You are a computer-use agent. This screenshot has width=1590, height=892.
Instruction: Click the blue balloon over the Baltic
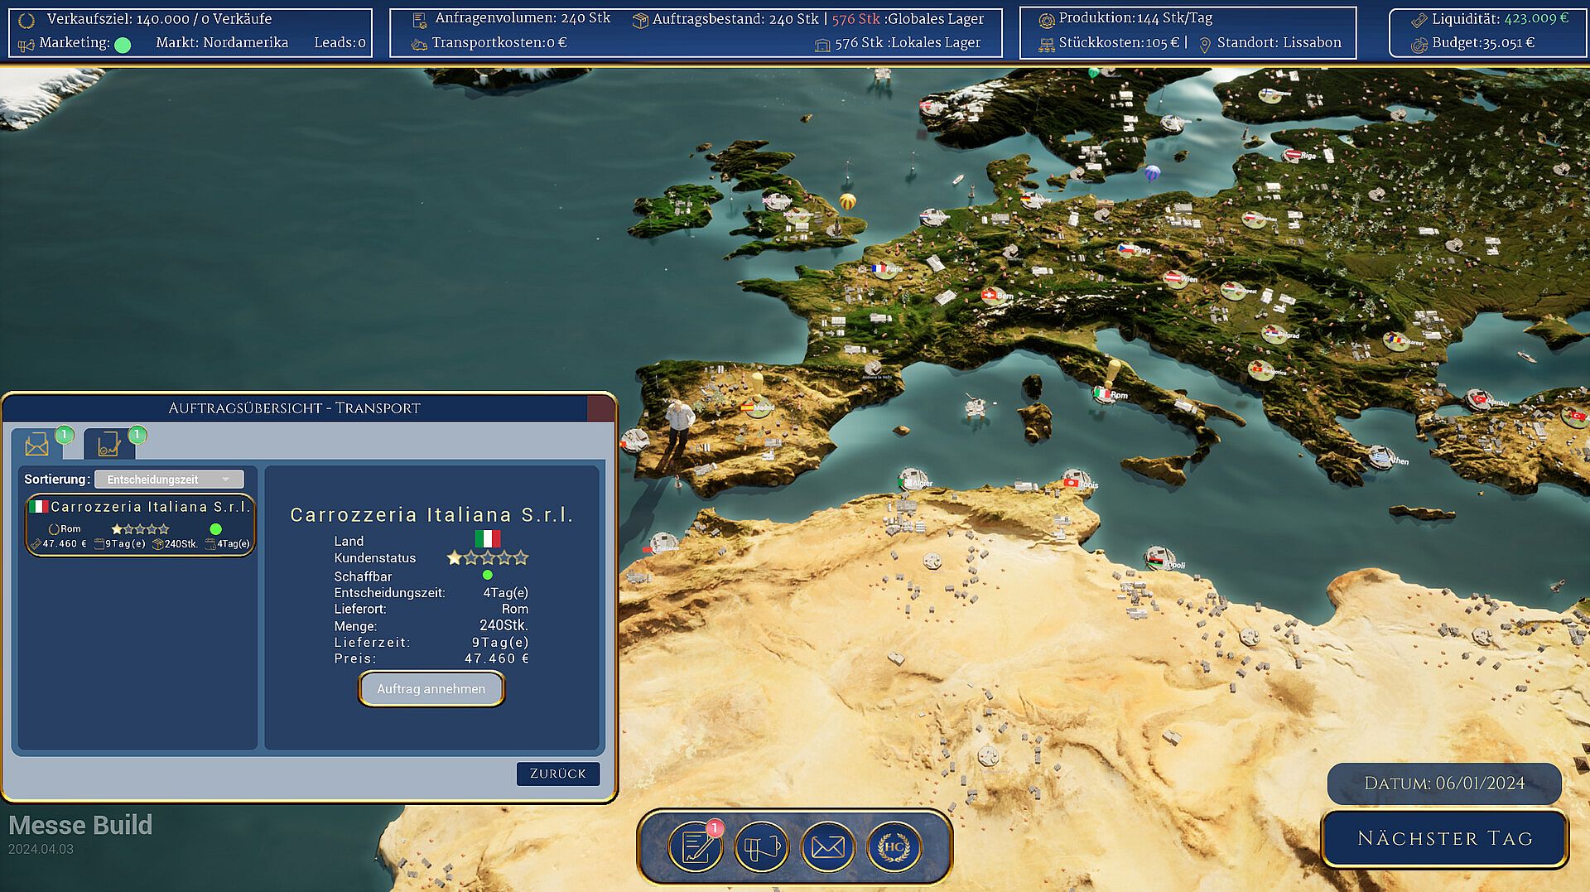(x=1152, y=174)
